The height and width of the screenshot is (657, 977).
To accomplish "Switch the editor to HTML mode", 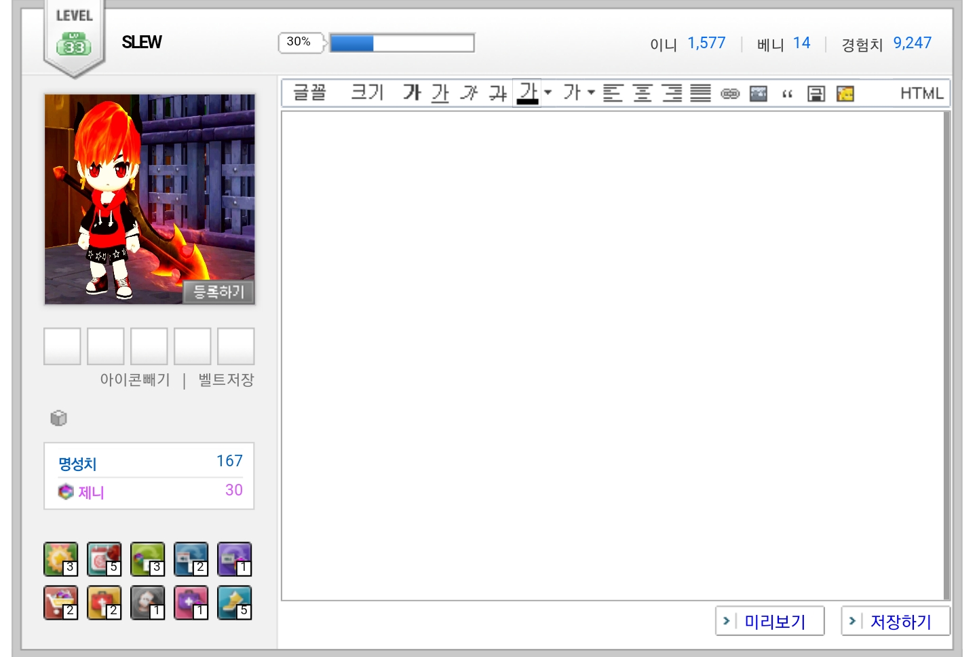I will click(921, 93).
